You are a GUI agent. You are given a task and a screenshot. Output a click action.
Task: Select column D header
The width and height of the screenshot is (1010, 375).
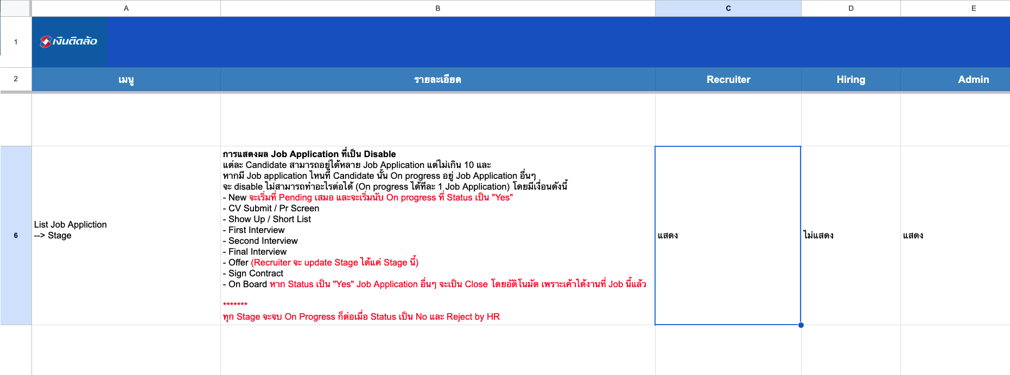point(850,8)
